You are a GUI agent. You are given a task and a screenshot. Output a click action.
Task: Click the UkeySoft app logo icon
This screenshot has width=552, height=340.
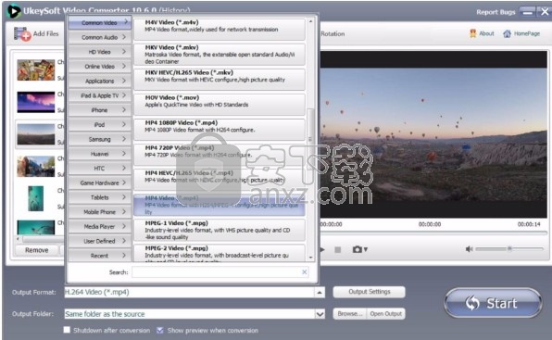(x=14, y=11)
